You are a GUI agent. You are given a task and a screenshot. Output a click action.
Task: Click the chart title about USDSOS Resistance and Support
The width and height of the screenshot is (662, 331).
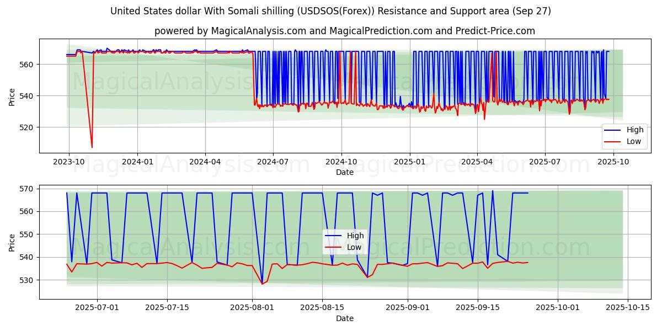click(330, 11)
